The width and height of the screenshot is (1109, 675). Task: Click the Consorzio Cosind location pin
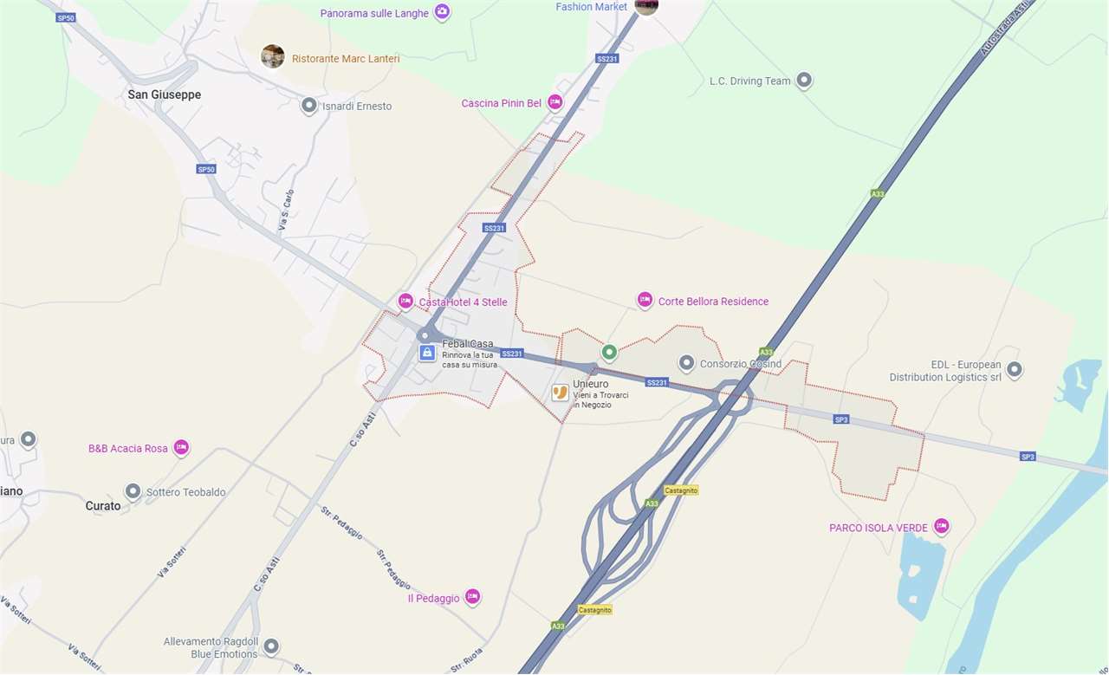click(686, 362)
